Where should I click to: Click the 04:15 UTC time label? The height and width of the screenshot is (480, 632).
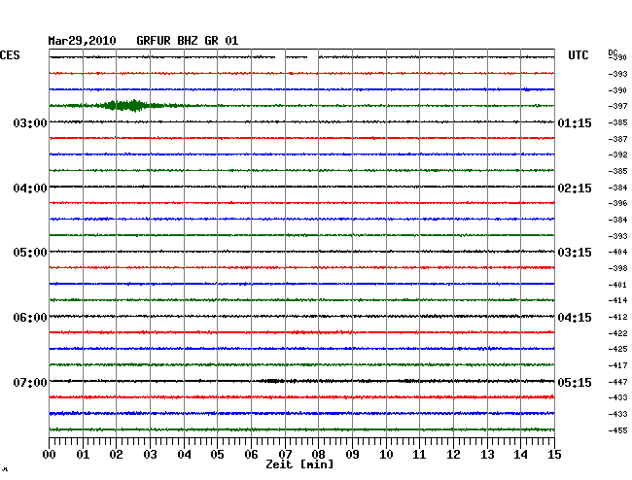(x=575, y=318)
